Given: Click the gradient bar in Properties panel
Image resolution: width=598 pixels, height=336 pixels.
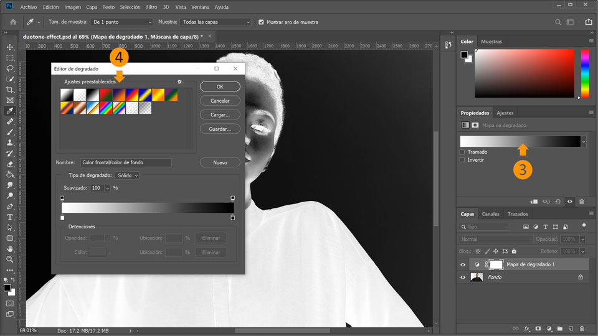Looking at the screenshot, I should [x=520, y=142].
